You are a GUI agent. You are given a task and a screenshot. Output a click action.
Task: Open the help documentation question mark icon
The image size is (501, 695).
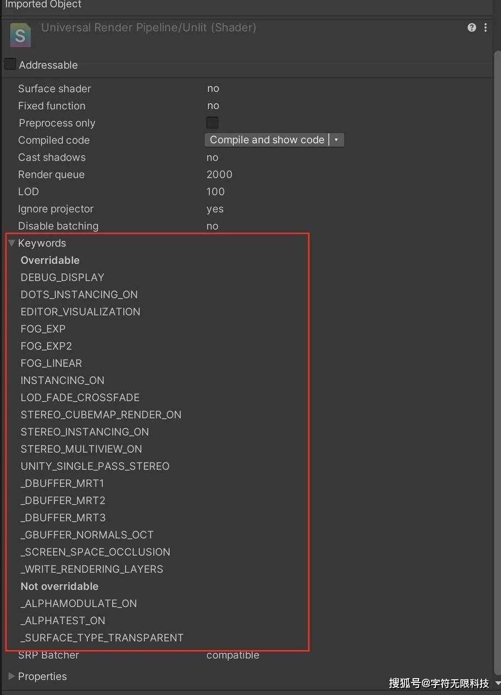tap(471, 27)
